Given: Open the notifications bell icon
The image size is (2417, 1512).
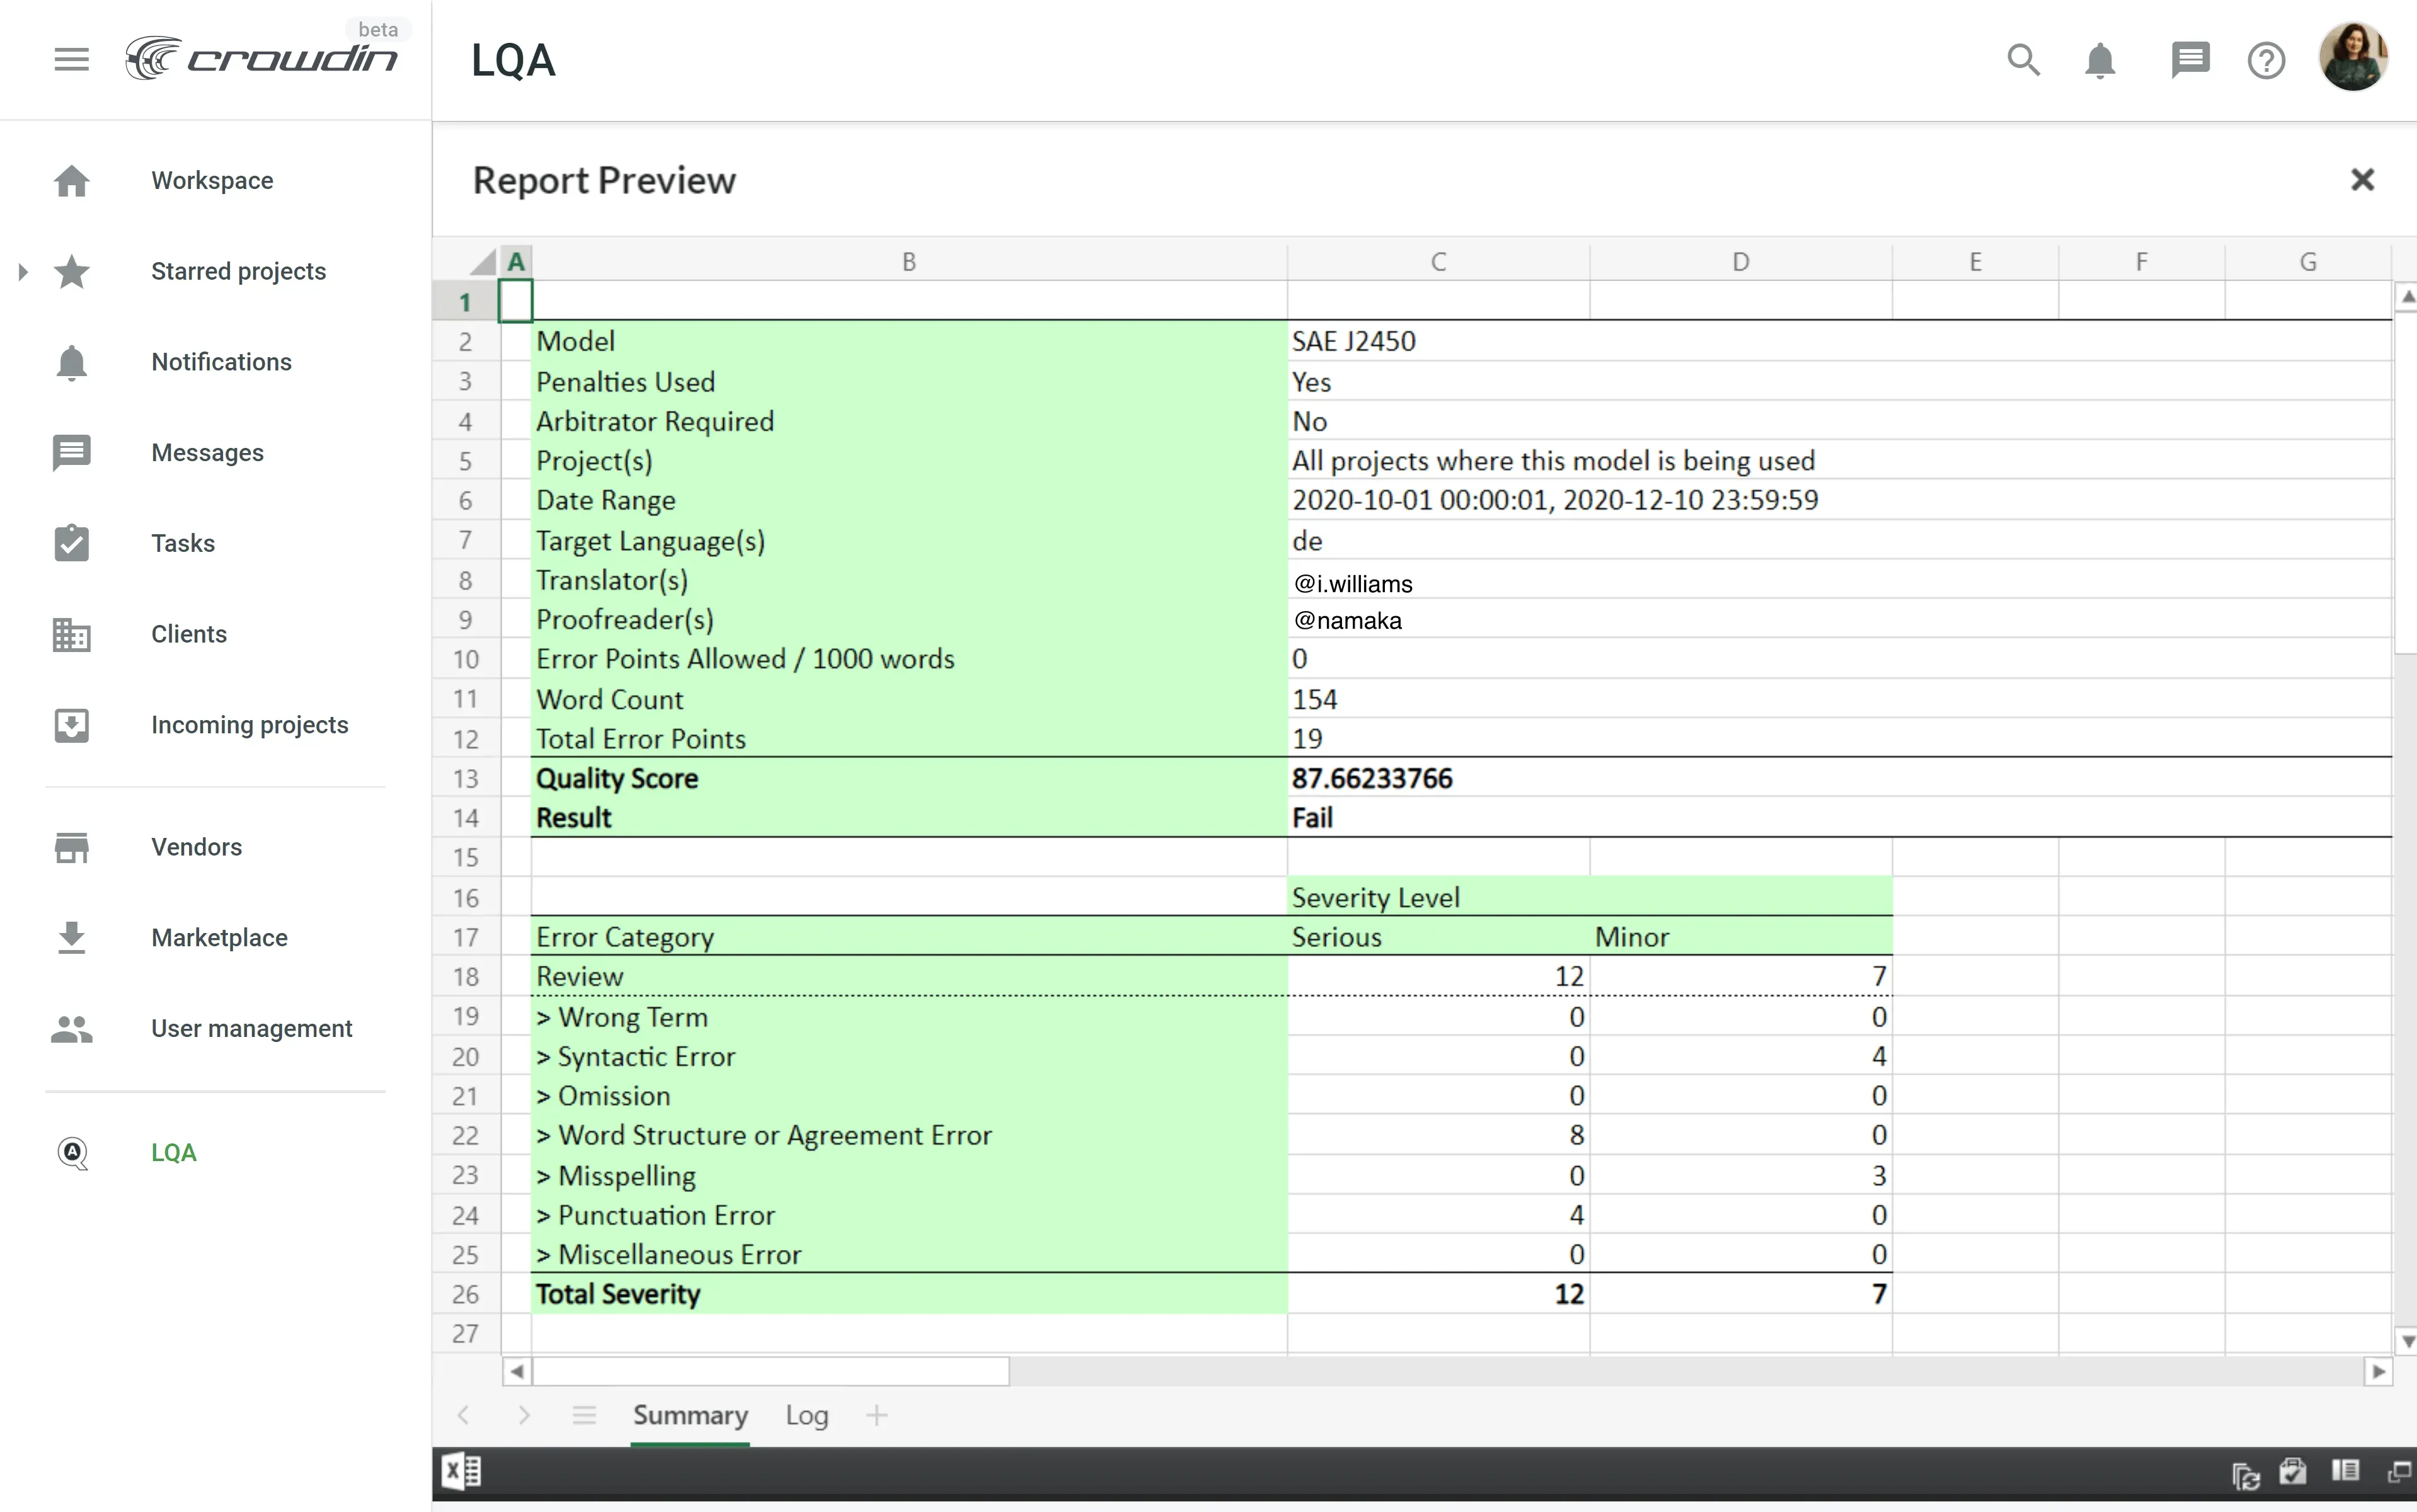Looking at the screenshot, I should 2100,60.
